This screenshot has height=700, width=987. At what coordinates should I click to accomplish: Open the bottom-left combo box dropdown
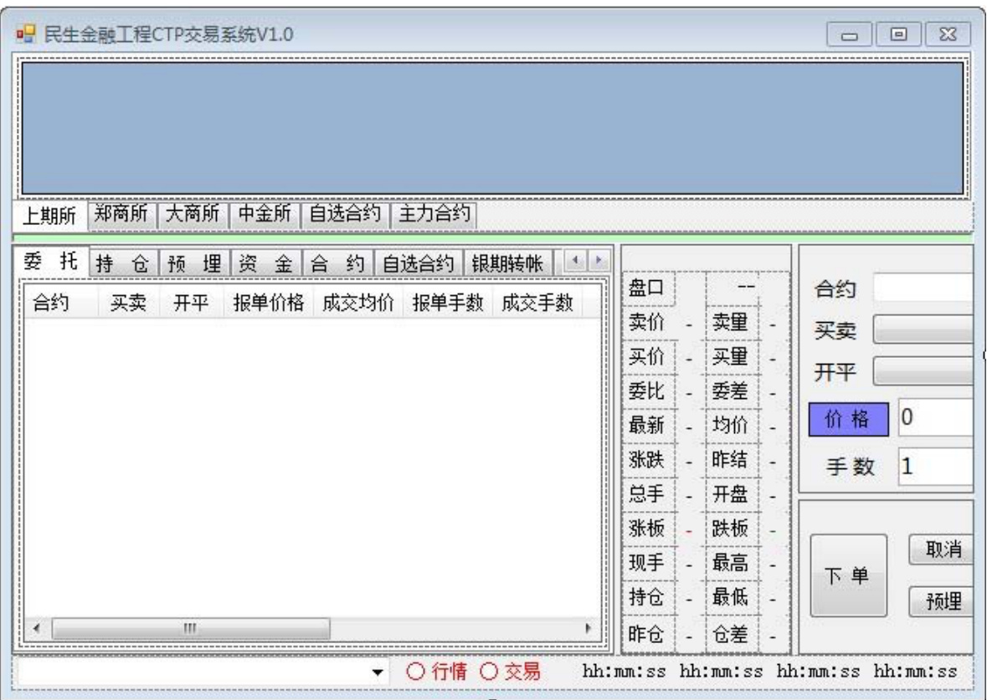tap(379, 672)
